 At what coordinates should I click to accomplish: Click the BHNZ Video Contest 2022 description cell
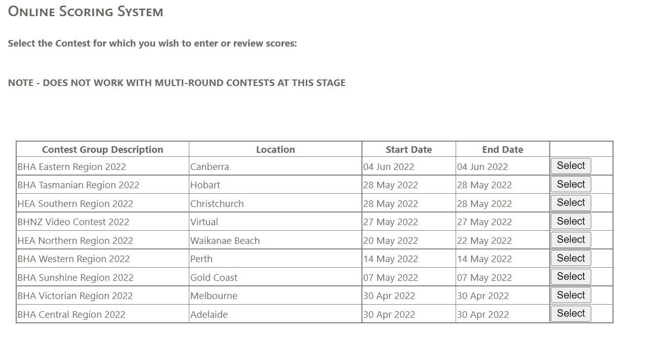[73, 222]
